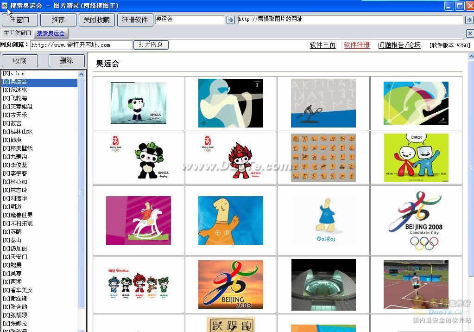Select [K]香车美女 in favorites list
The height and width of the screenshot is (332, 474).
pos(40,290)
